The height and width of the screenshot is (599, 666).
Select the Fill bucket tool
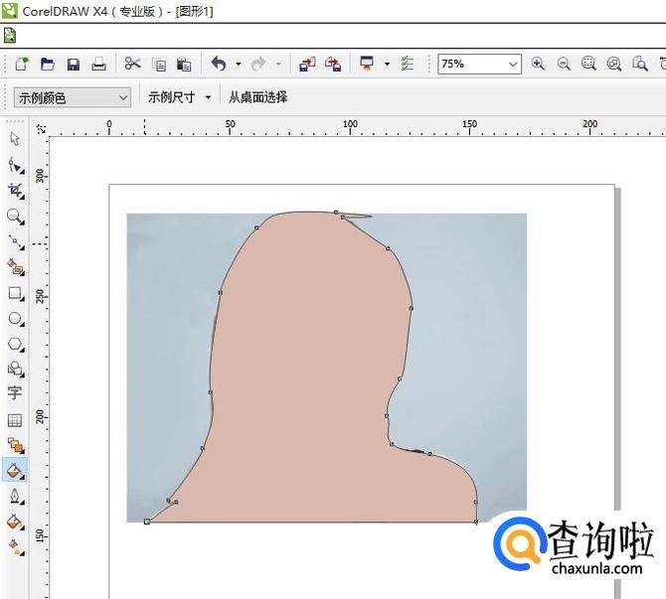(x=16, y=522)
